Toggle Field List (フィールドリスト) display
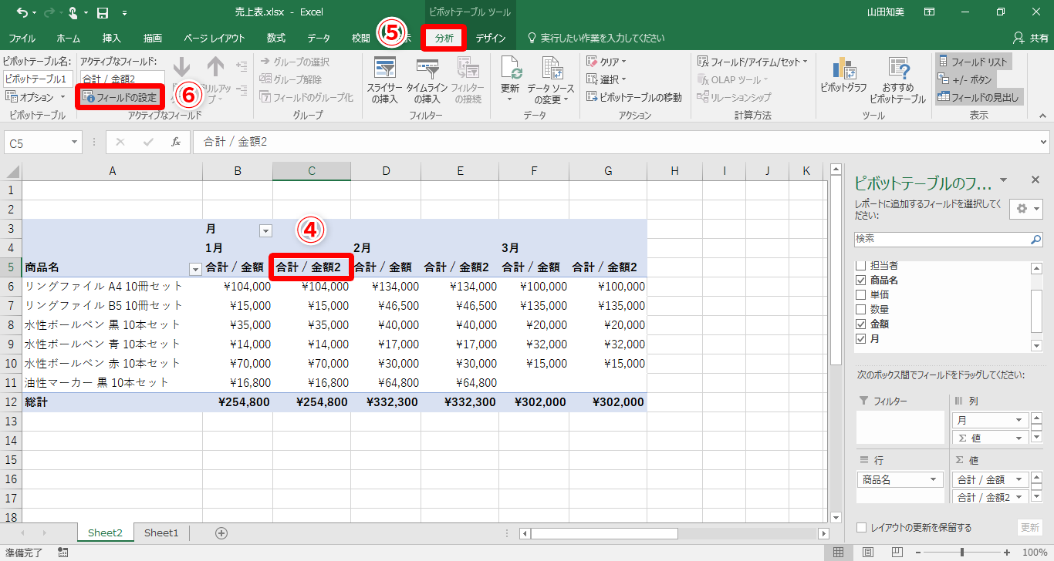Viewport: 1054px width, 561px height. (972, 62)
